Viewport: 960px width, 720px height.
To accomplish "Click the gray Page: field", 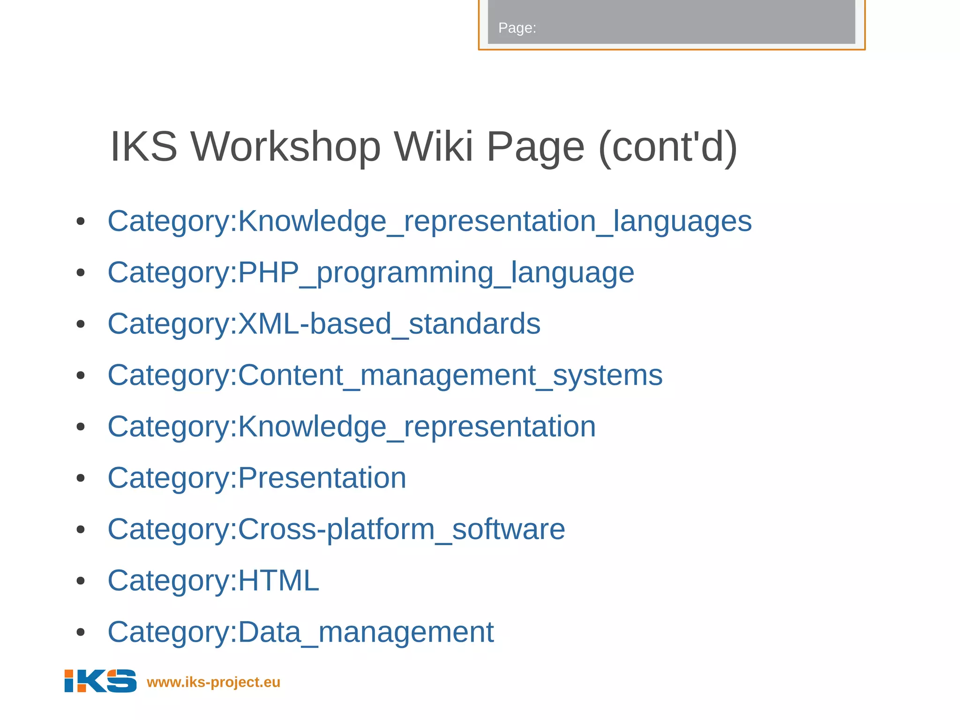I will tap(671, 22).
